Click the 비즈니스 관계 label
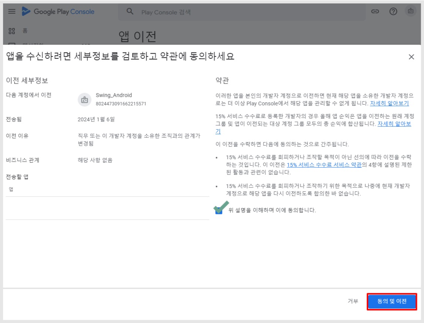424x323 pixels. [23, 160]
